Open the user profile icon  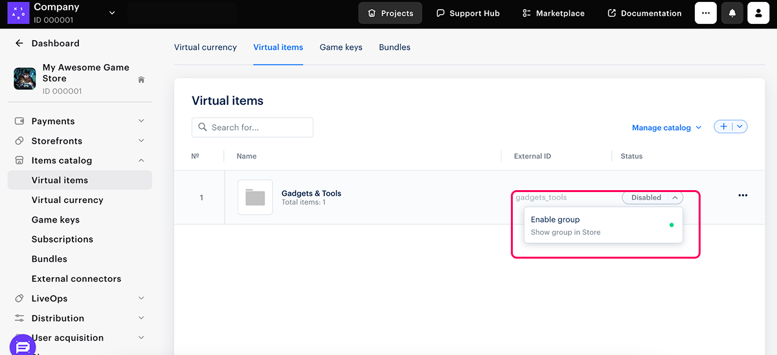pyautogui.click(x=758, y=13)
